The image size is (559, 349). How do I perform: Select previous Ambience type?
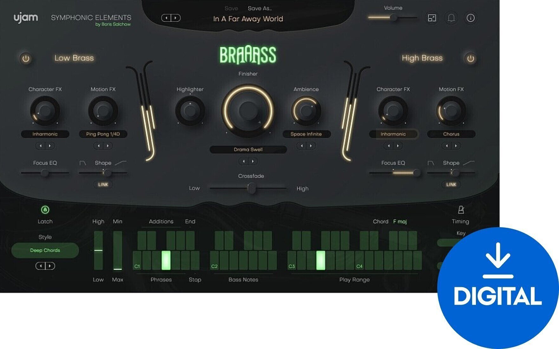pos(302,146)
